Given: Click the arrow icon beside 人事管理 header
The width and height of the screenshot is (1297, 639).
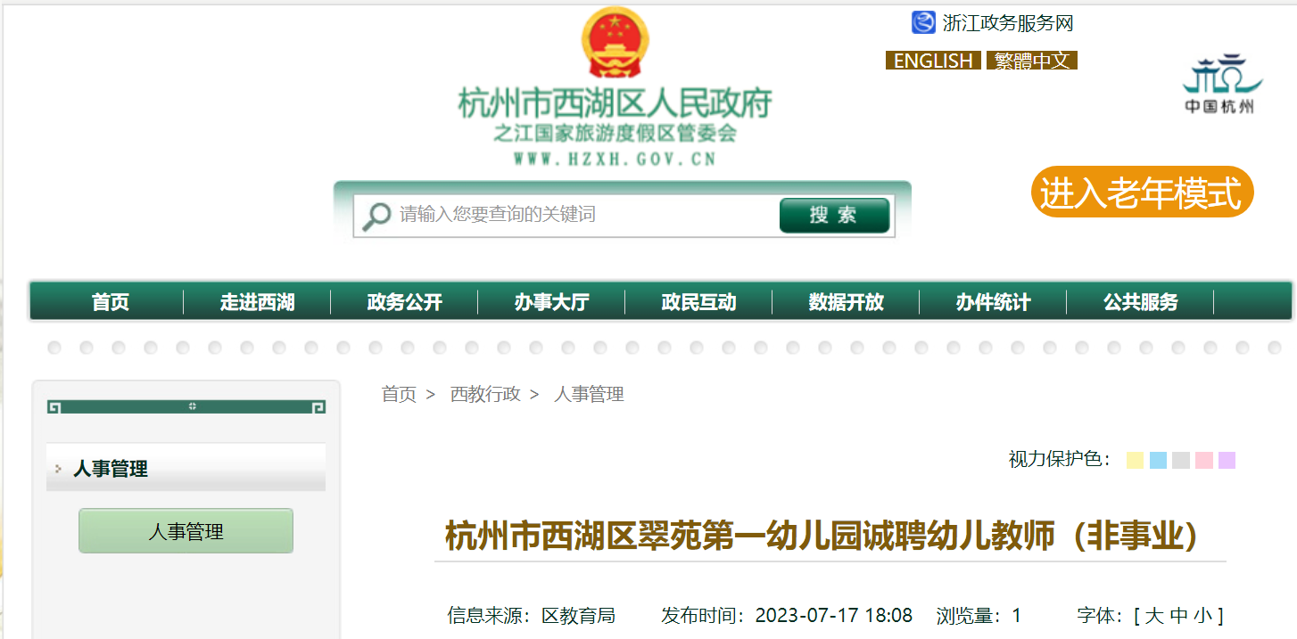Looking at the screenshot, I should click(58, 468).
